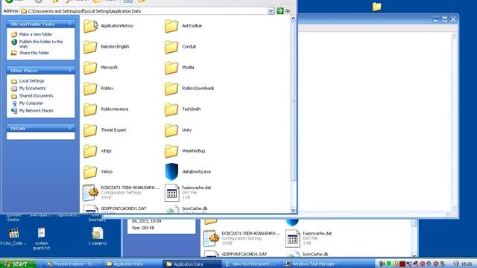This screenshot has width=477, height=268.
Task: Select the WeatherBug folder
Action: (185, 151)
